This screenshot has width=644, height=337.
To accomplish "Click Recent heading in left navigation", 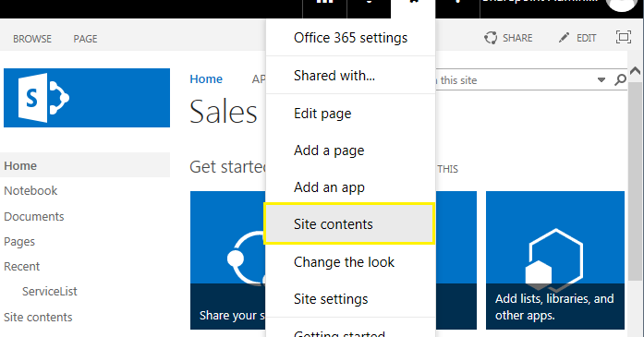I will pos(22,267).
